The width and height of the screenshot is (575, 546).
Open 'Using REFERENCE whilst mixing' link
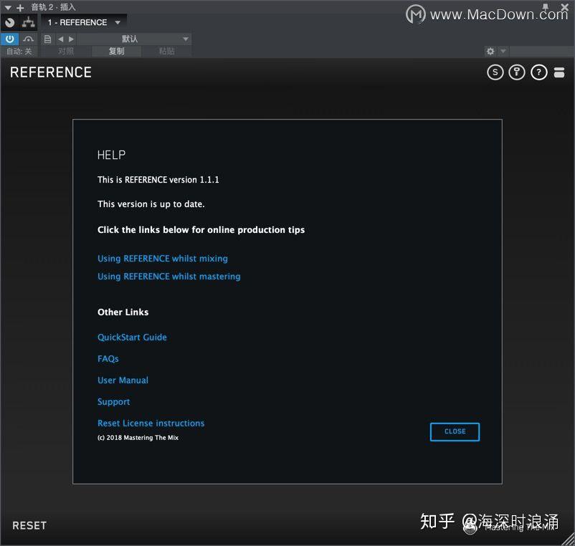click(x=163, y=259)
